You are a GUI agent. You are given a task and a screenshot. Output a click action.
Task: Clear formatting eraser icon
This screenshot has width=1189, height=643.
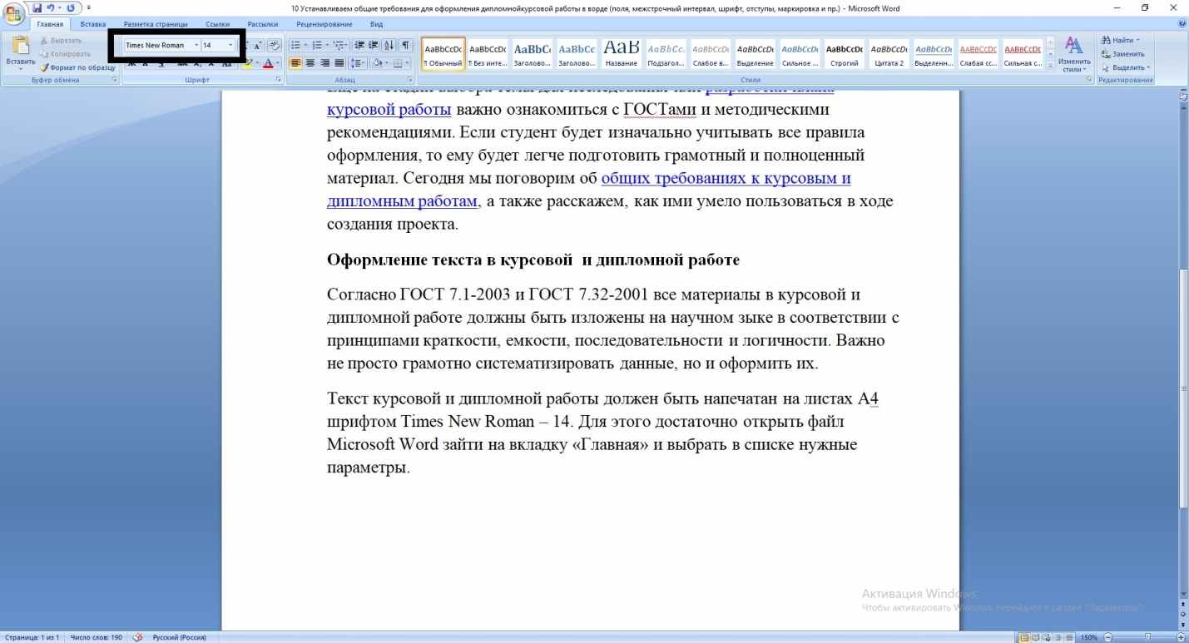(275, 45)
